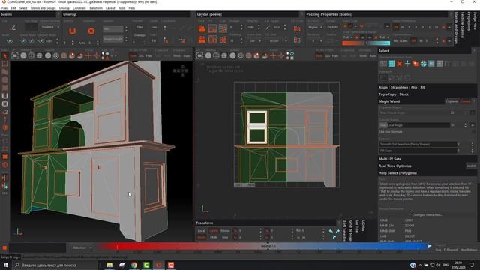Click the cut edge pencil icon in Seams panel
This screenshot has height=270, width=480.
tap(13, 28)
